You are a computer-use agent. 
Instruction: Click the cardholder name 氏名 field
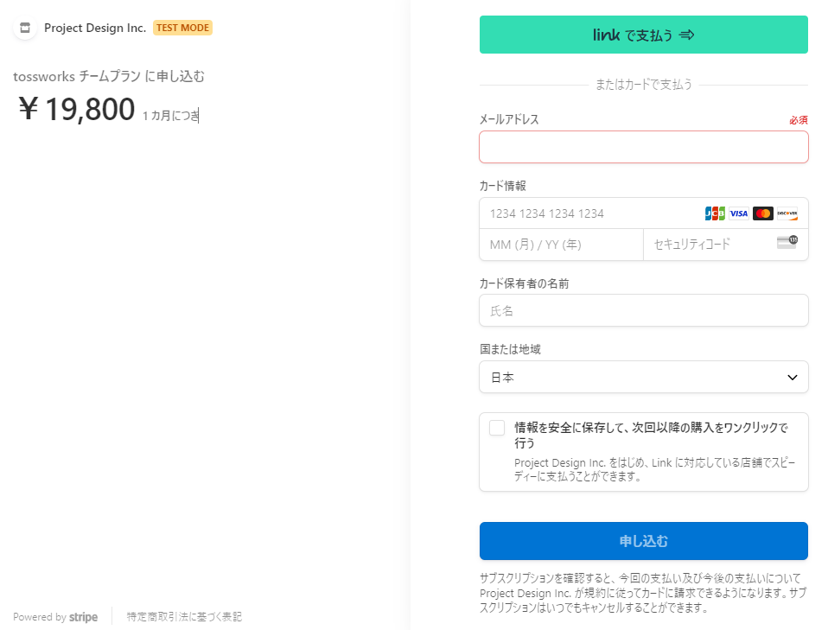click(x=643, y=310)
